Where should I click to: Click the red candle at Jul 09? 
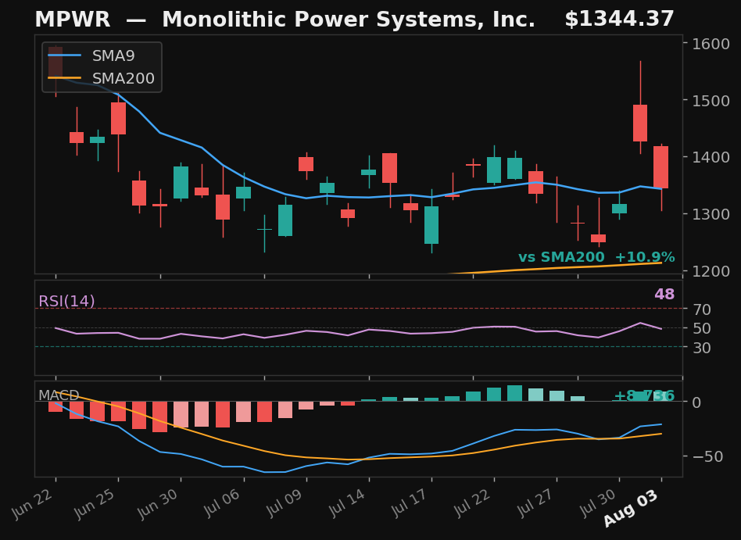coord(306,164)
